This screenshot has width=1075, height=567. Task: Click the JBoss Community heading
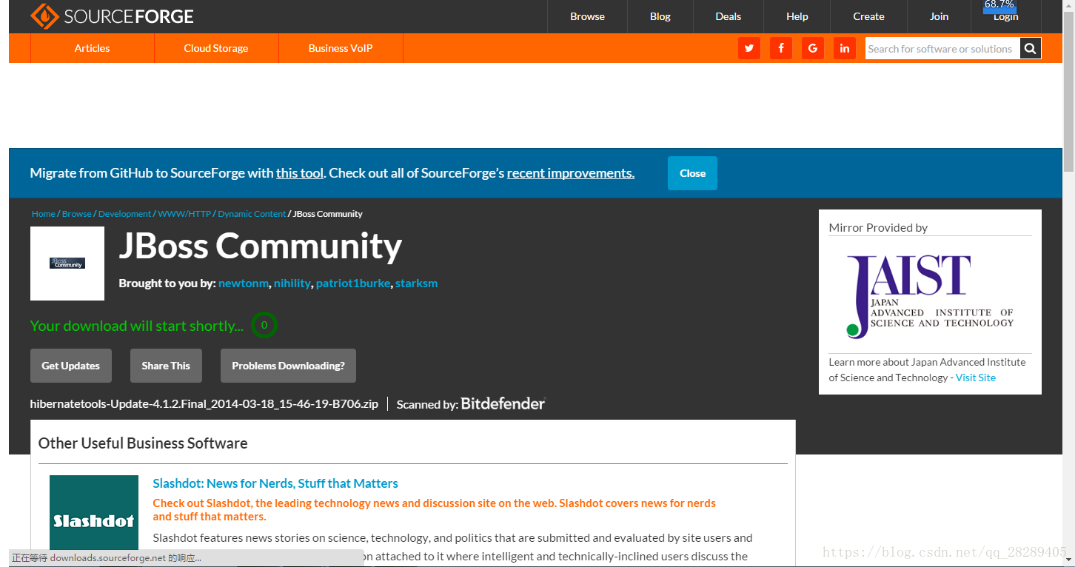click(x=261, y=246)
